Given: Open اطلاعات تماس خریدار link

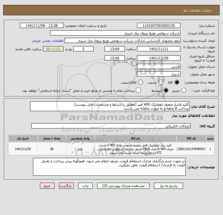Looking at the screenshot, I should pyautogui.click(x=48, y=41).
